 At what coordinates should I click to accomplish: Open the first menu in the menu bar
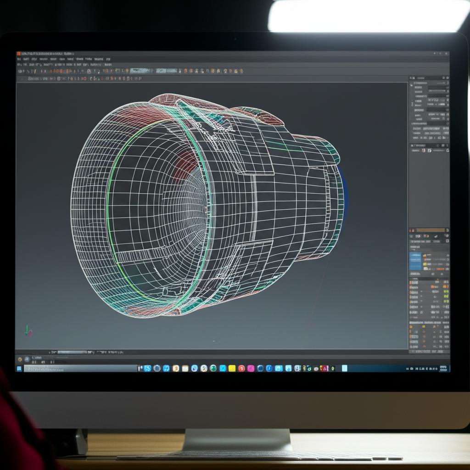click(x=19, y=59)
